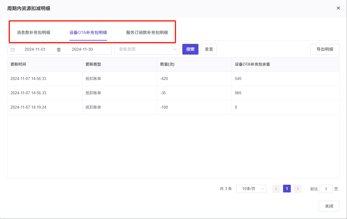Edit end date 2024-11-30

point(82,49)
